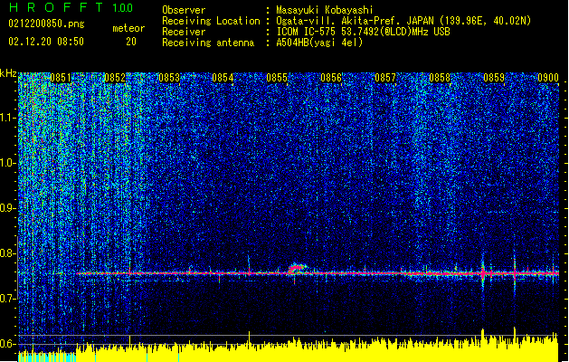Image resolution: width=569 pixels, height=362 pixels.
Task: Click the A504HB(yagi 4el) antenna text
Action: click(x=319, y=43)
